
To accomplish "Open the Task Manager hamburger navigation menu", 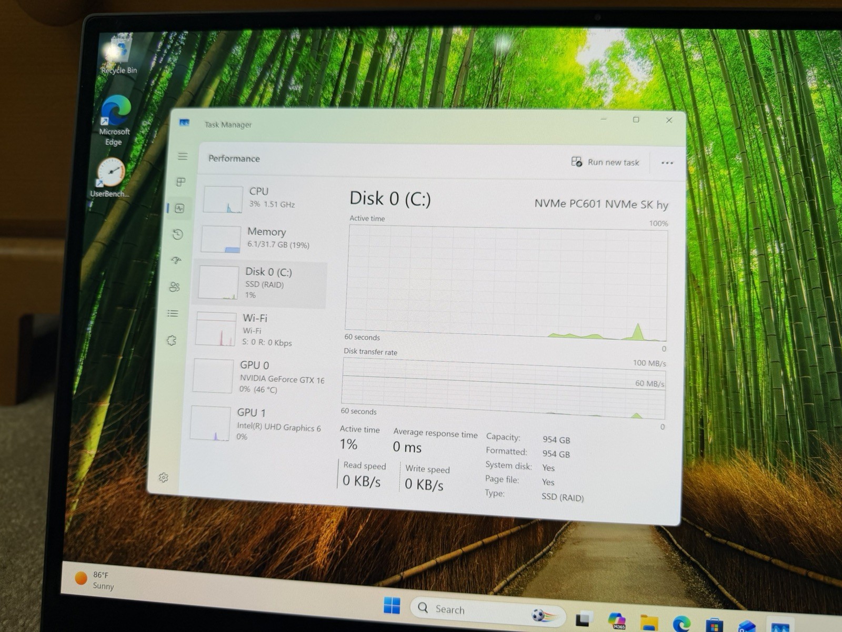I will tap(183, 156).
